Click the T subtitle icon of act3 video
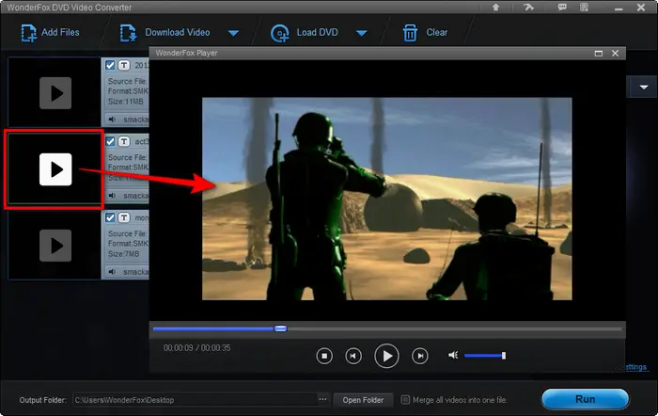The height and width of the screenshot is (416, 658). click(x=124, y=141)
